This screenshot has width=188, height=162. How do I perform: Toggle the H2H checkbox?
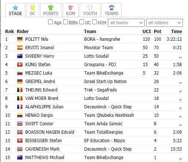94,22
